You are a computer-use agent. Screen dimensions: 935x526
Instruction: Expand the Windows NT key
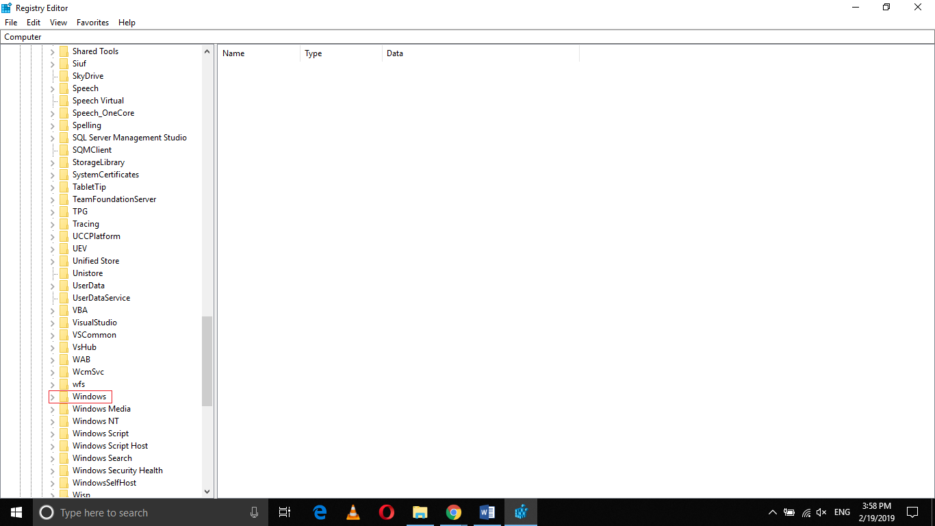point(53,421)
